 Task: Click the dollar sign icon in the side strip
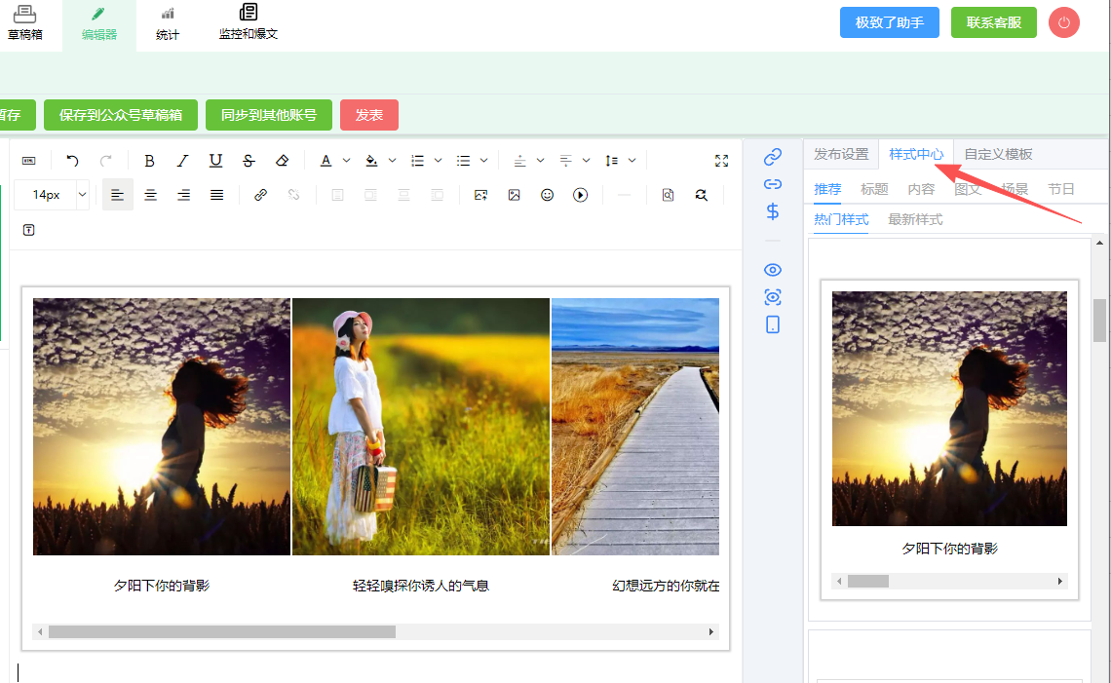[x=773, y=211]
